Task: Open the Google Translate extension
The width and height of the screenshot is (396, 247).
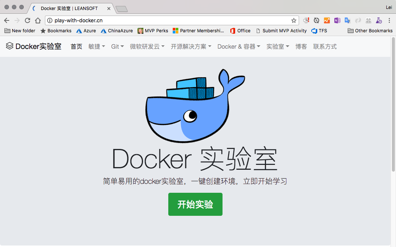Action: pyautogui.click(x=347, y=20)
